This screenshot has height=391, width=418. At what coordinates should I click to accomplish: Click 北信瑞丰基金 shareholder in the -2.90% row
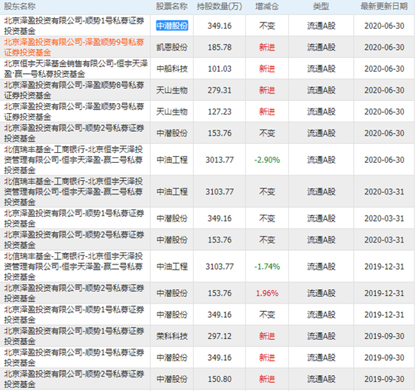point(73,160)
